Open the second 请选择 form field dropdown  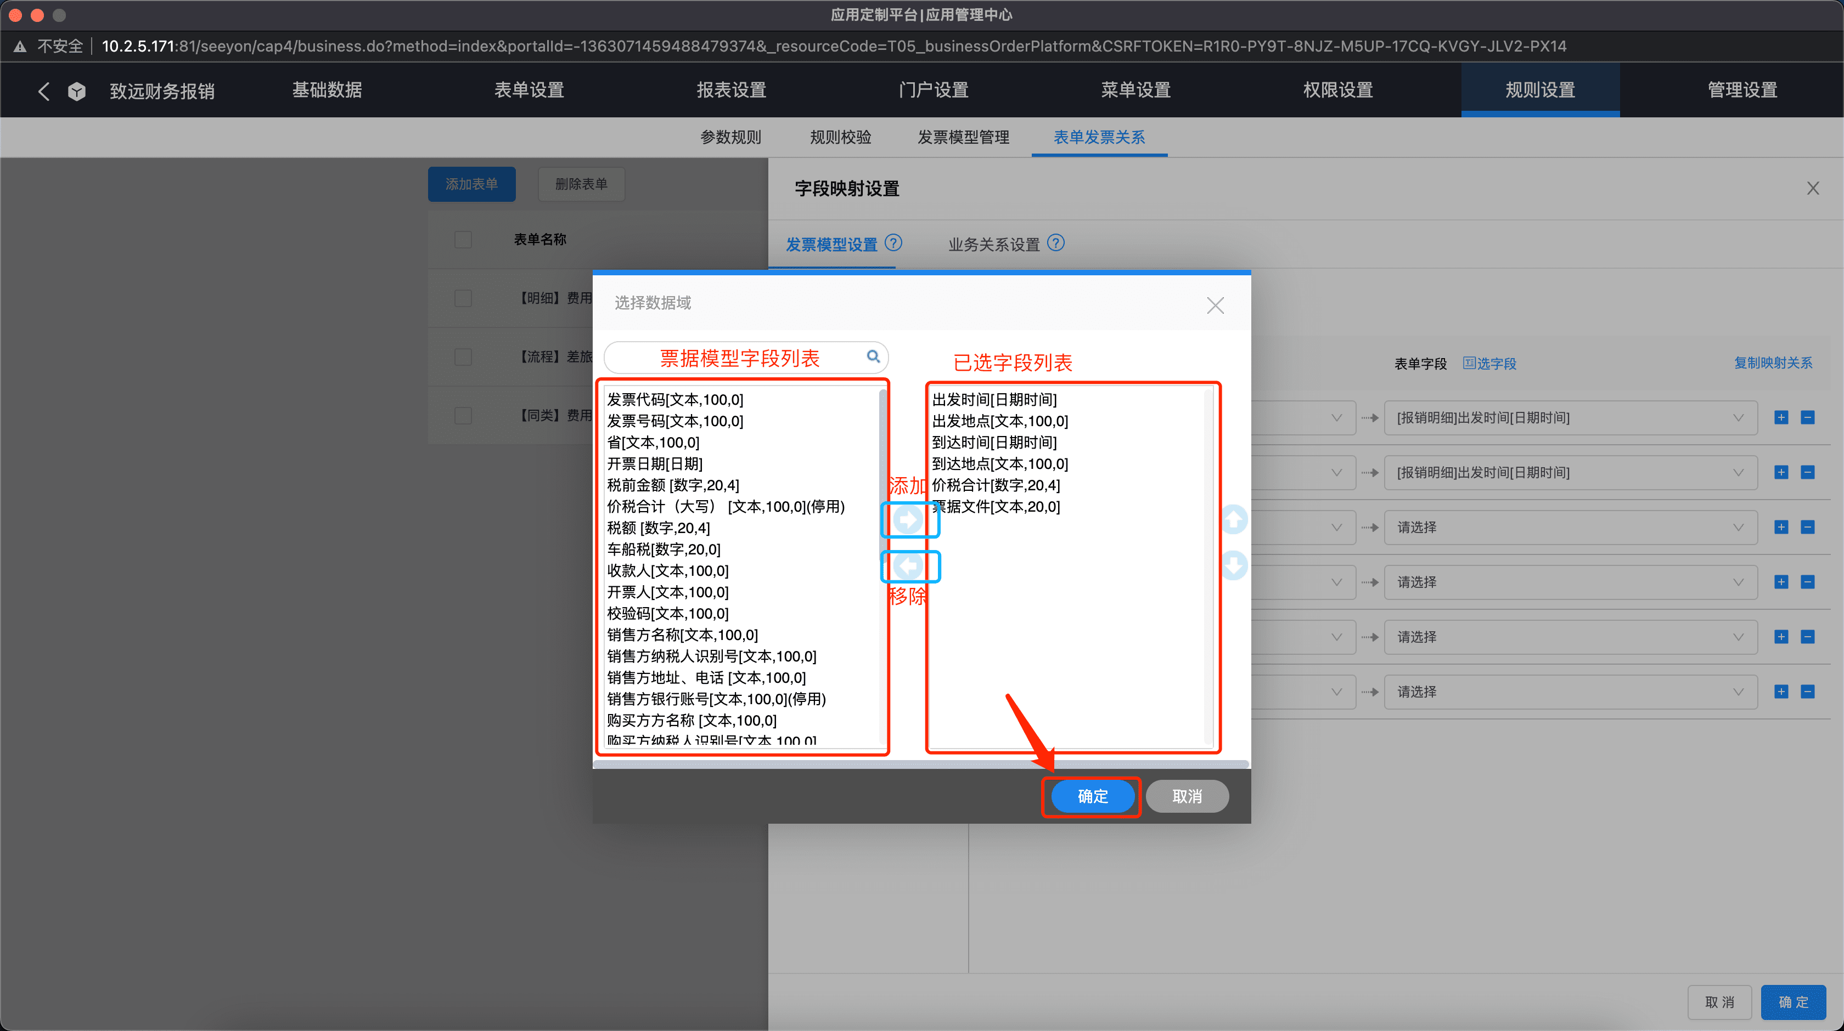click(x=1571, y=582)
